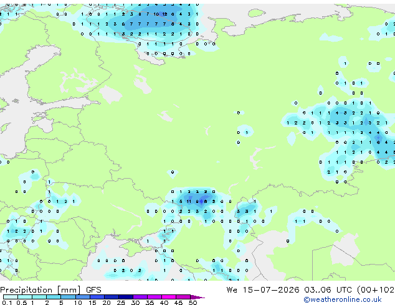Select the 2–5 mm legend color swatch

click(x=54, y=297)
